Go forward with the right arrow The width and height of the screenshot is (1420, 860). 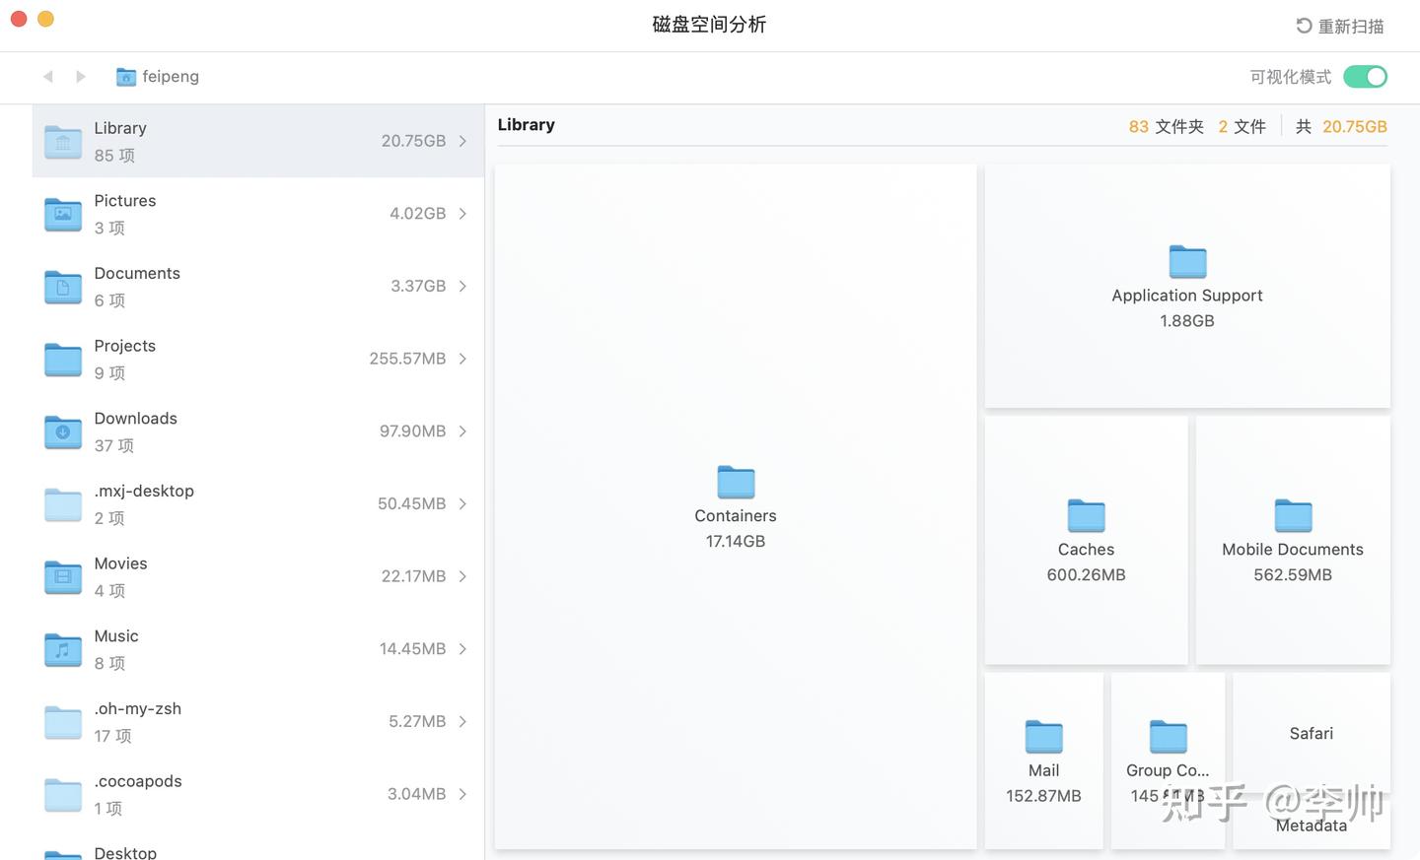click(x=81, y=76)
